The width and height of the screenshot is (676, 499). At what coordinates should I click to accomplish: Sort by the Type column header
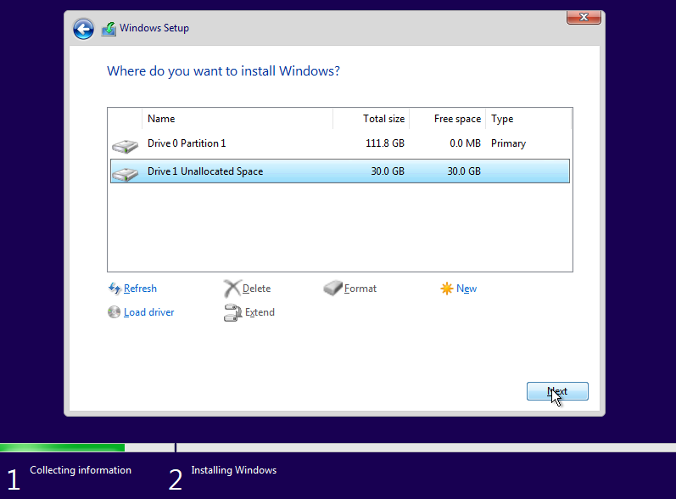tap(528, 119)
